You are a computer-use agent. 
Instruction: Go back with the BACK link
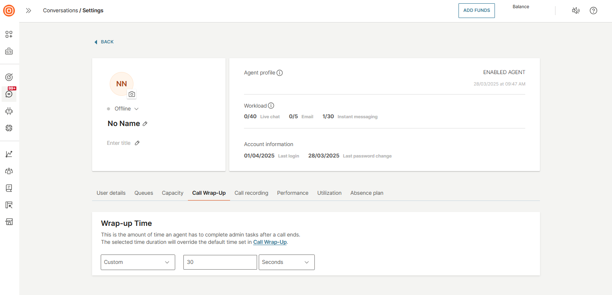(104, 42)
